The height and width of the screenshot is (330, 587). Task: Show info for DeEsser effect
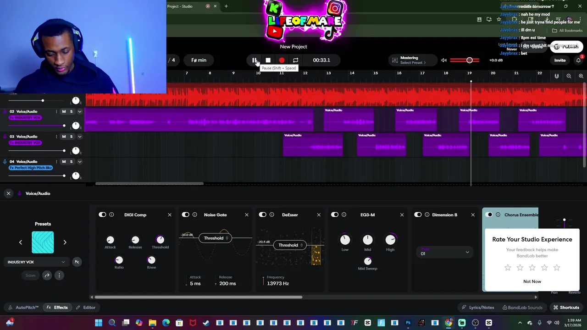(x=271, y=214)
